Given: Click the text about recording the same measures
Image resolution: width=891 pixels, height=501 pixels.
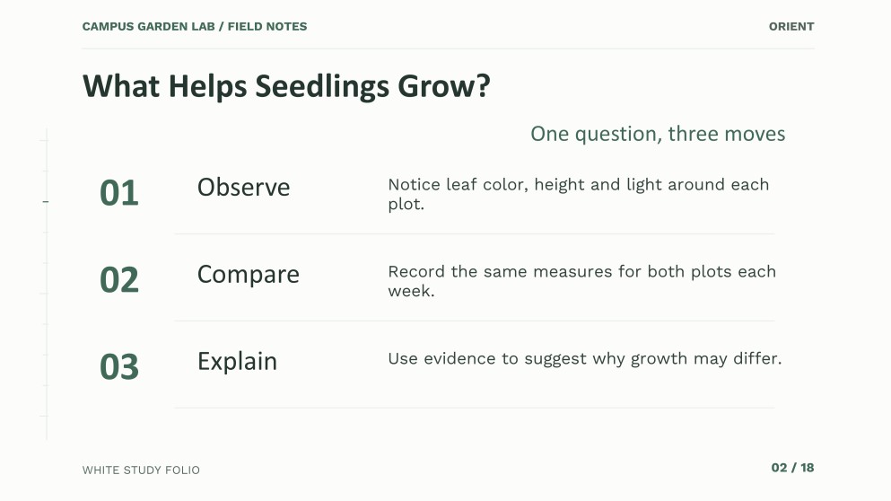Looking at the screenshot, I should click(581, 281).
